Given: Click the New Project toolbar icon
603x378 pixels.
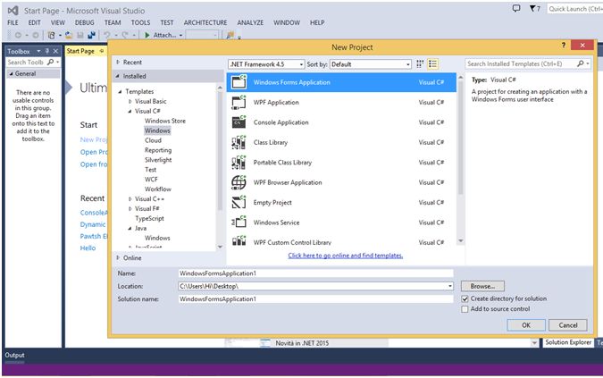Looking at the screenshot, I should (51, 35).
